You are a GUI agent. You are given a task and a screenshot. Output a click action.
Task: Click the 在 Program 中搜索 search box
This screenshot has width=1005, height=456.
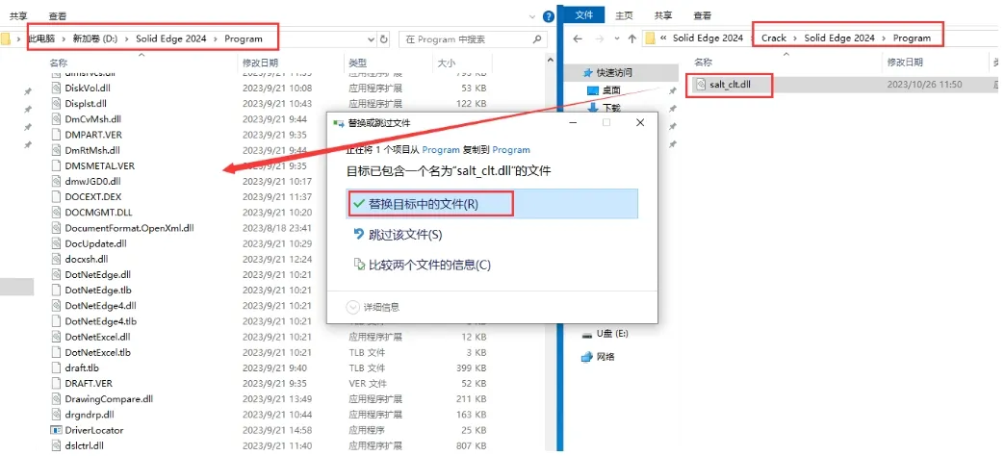click(473, 39)
